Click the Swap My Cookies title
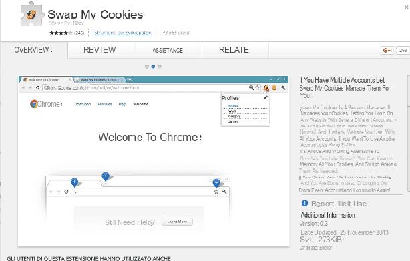This screenshot has width=410, height=261. tap(95, 15)
